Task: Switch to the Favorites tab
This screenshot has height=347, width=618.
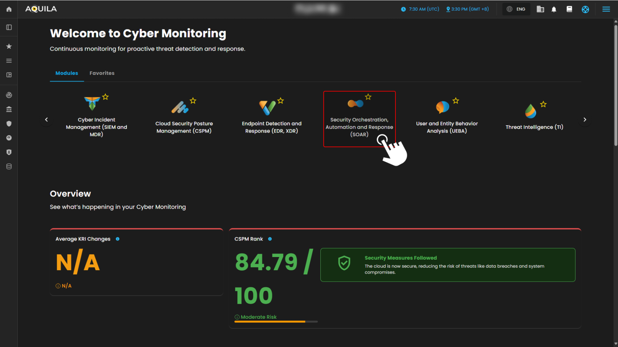Action: [x=102, y=73]
